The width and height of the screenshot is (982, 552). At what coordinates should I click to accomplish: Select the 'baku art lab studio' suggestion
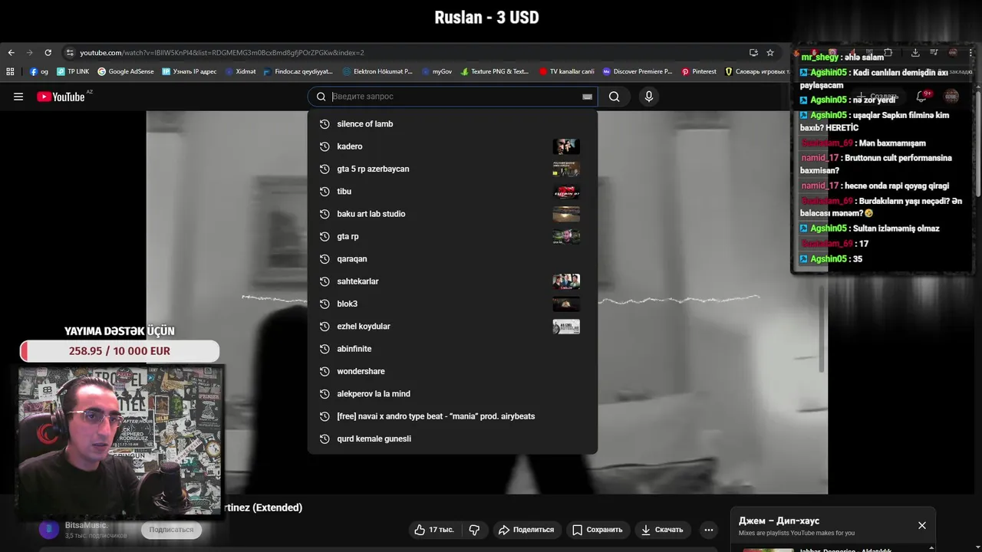[x=453, y=214]
